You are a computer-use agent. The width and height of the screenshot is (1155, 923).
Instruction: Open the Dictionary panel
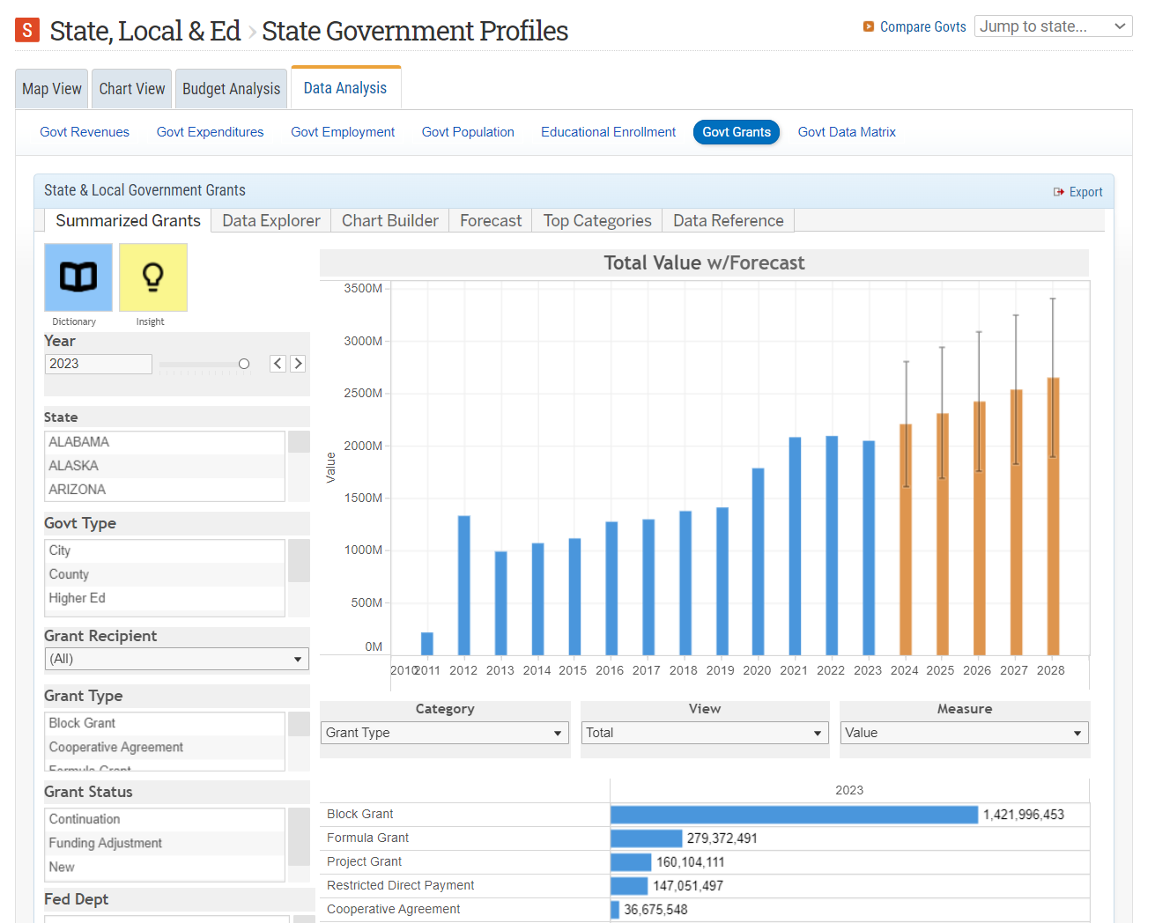coord(78,277)
